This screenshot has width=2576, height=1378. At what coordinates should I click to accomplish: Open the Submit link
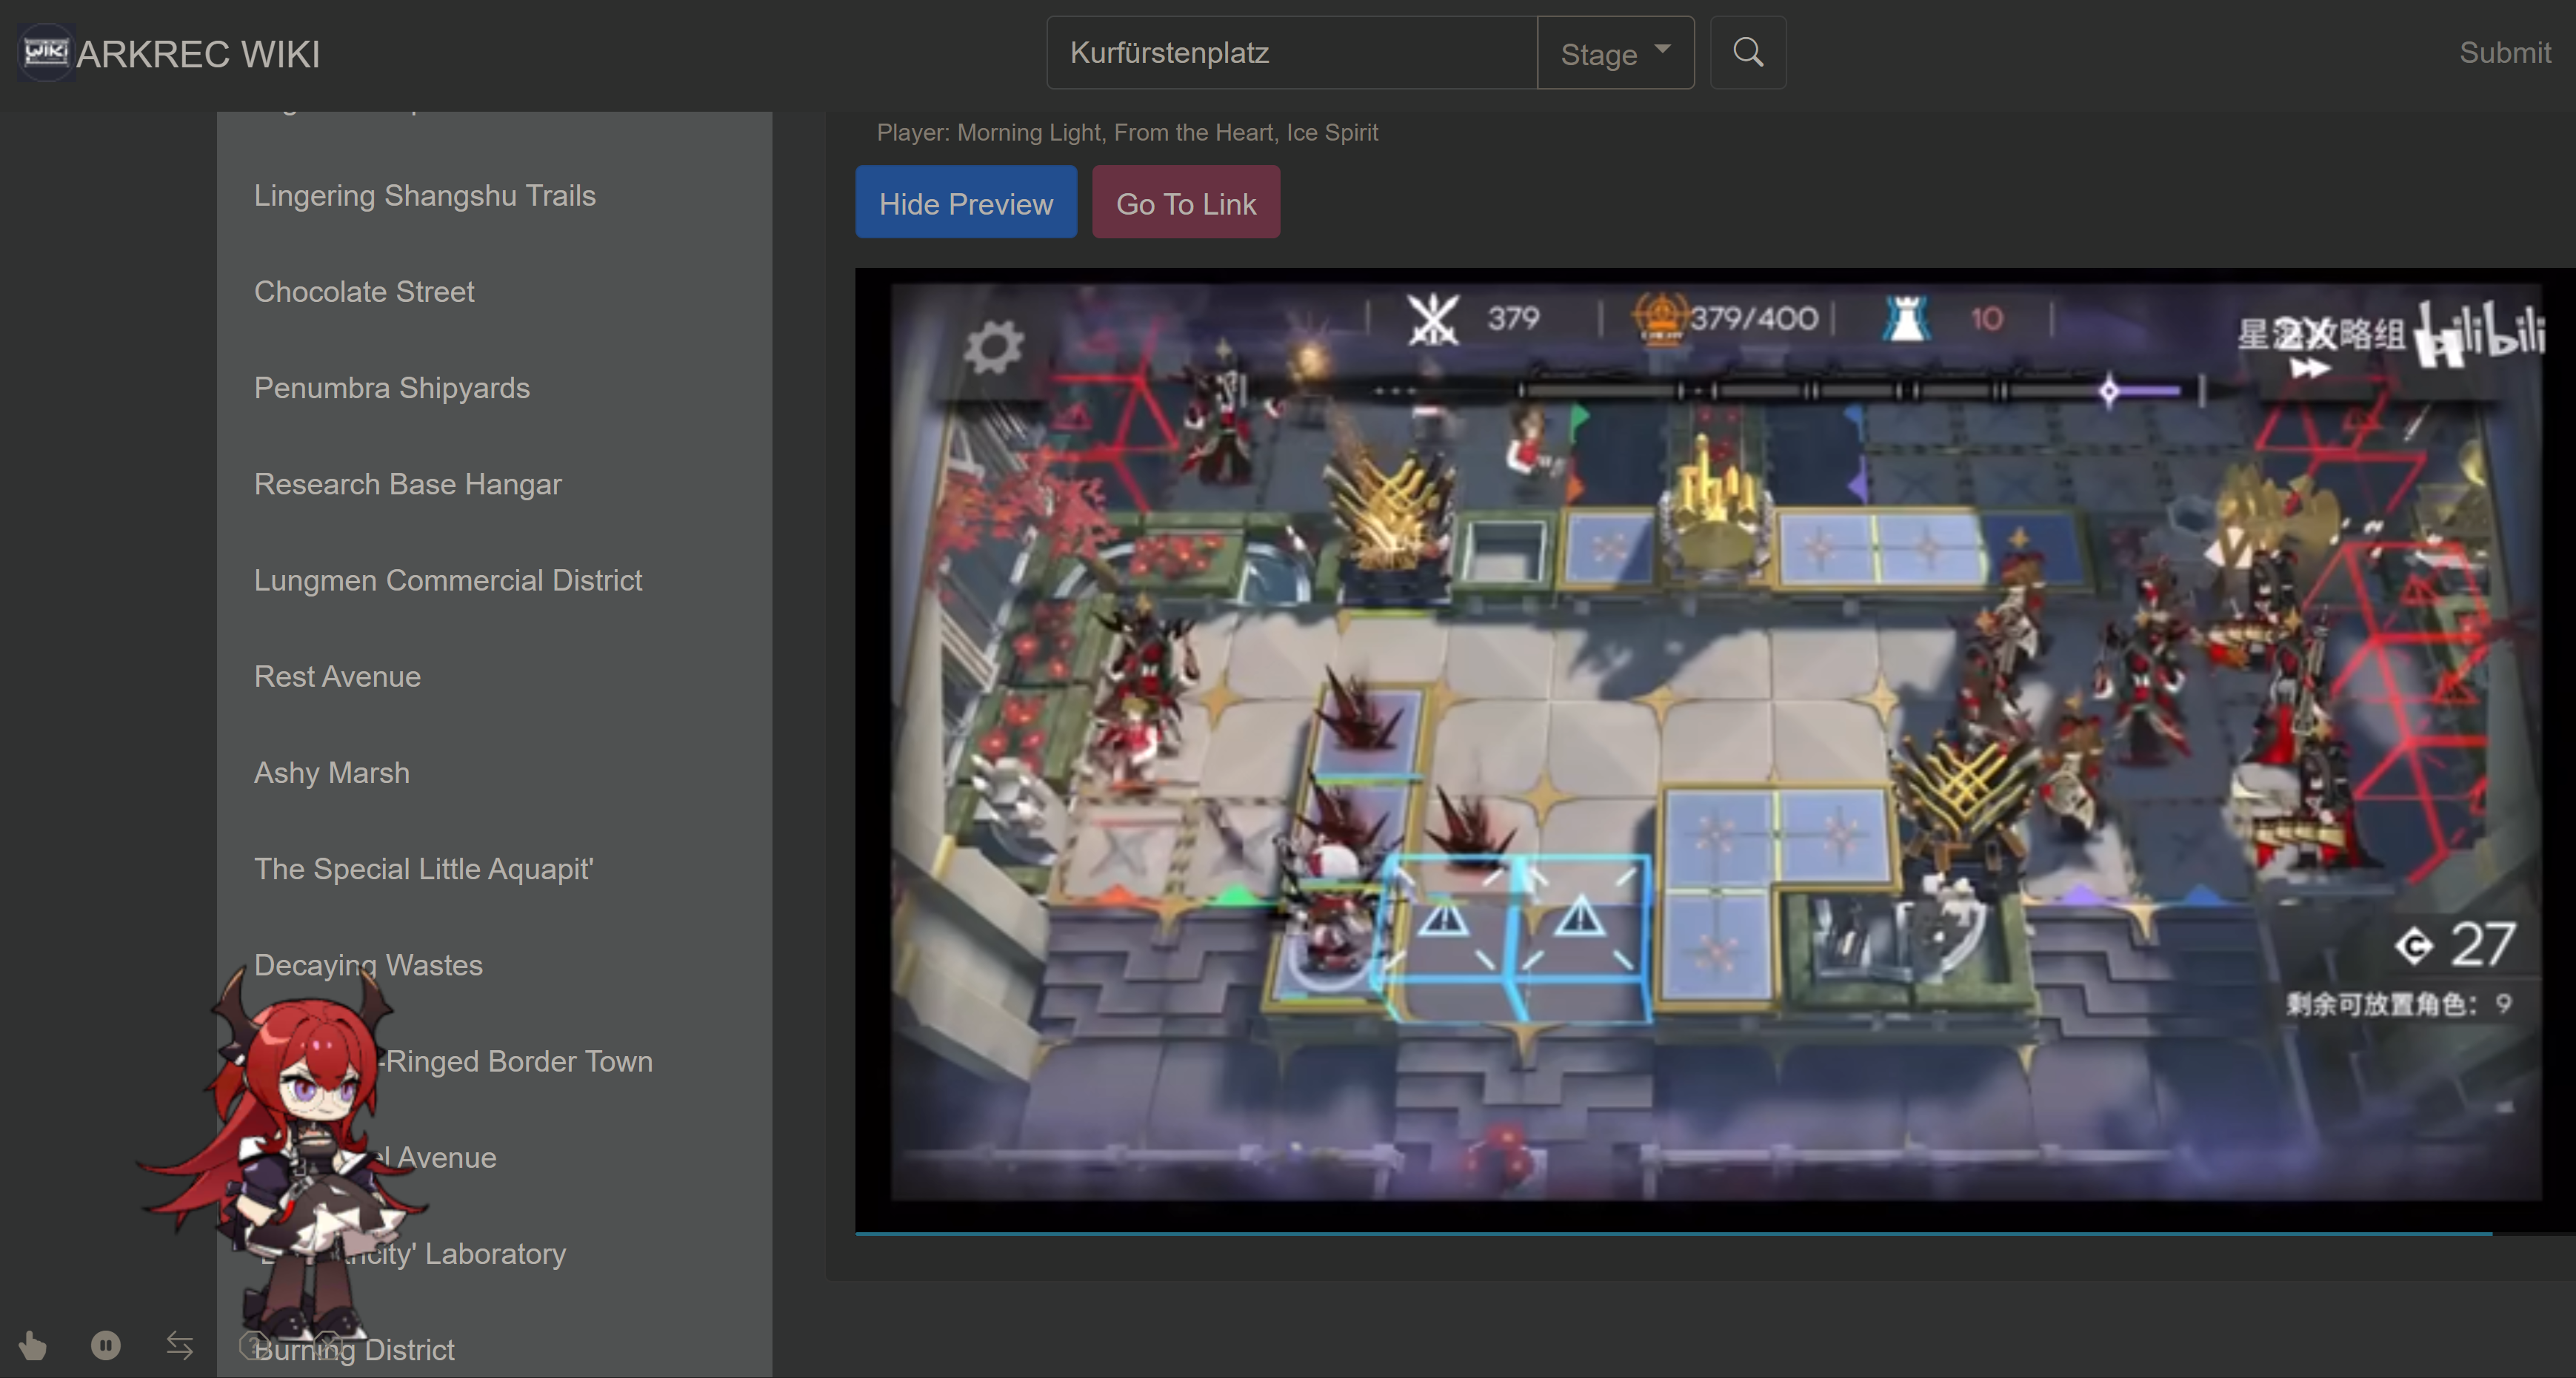[x=2504, y=52]
